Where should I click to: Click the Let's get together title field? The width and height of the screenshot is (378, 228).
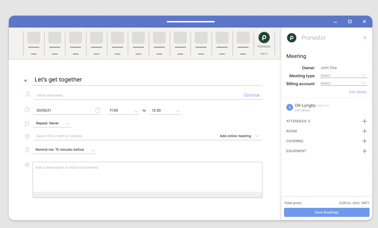tap(147, 80)
